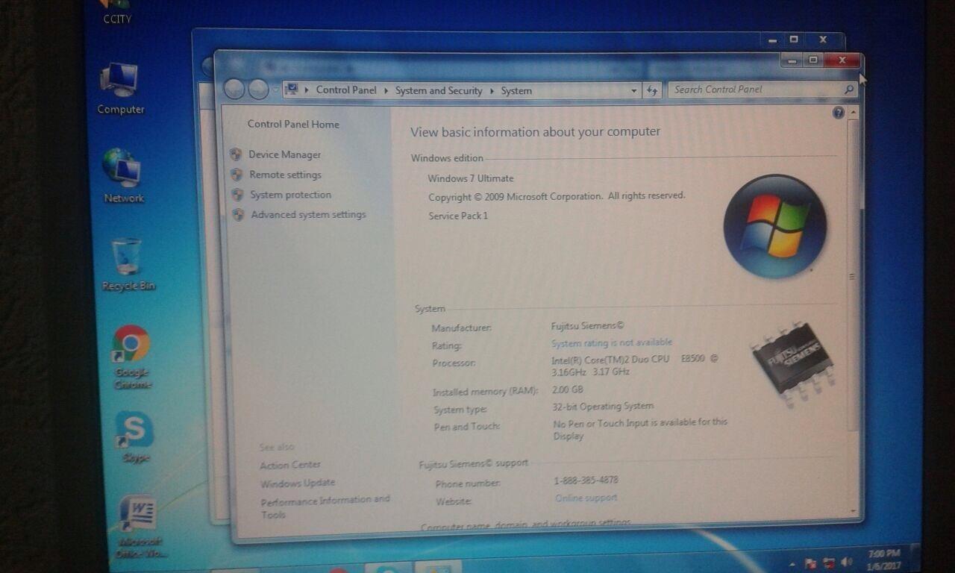Open Performance Information and Tools link
This screenshot has height=573, width=955.
coord(325,507)
